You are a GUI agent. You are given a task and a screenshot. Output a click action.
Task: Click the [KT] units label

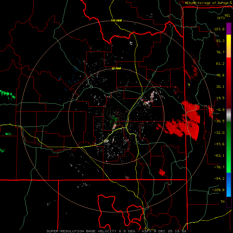pyautogui.click(x=221, y=18)
